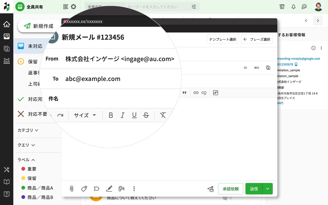Screen dimensions: 328x205
Task: Insert an image into the mail
Action: [216, 93]
